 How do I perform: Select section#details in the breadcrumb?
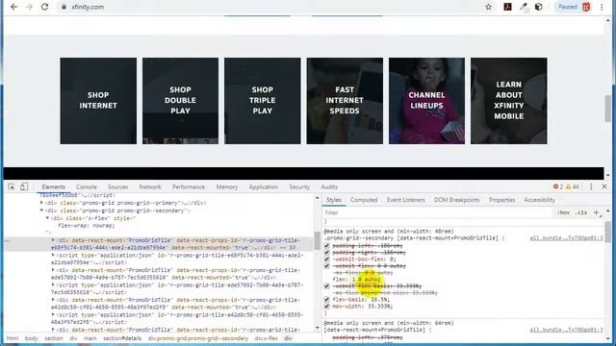[x=122, y=338]
